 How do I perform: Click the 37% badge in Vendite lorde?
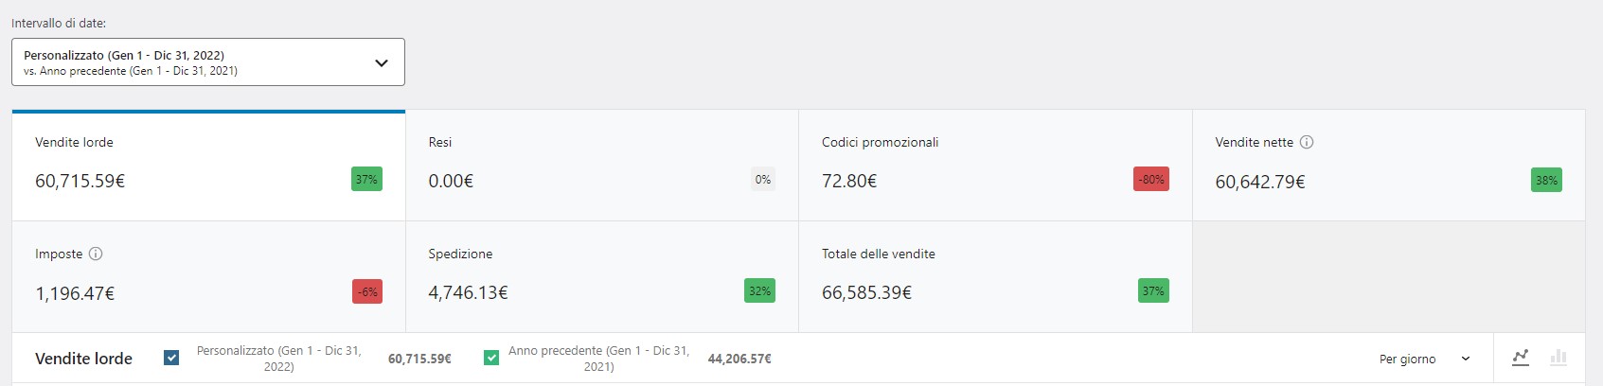point(366,180)
